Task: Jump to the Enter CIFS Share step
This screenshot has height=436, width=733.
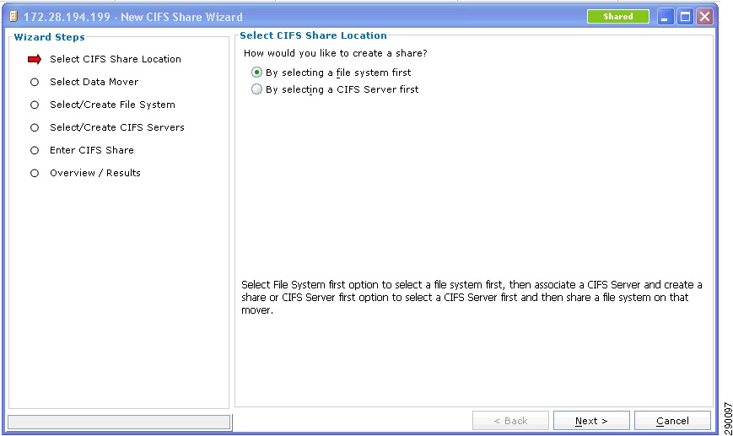Action: click(92, 150)
